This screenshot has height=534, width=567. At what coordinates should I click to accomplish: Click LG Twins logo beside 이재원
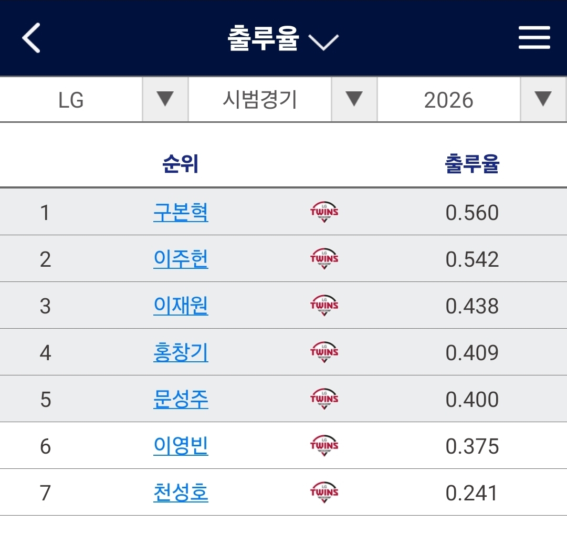coord(324,306)
